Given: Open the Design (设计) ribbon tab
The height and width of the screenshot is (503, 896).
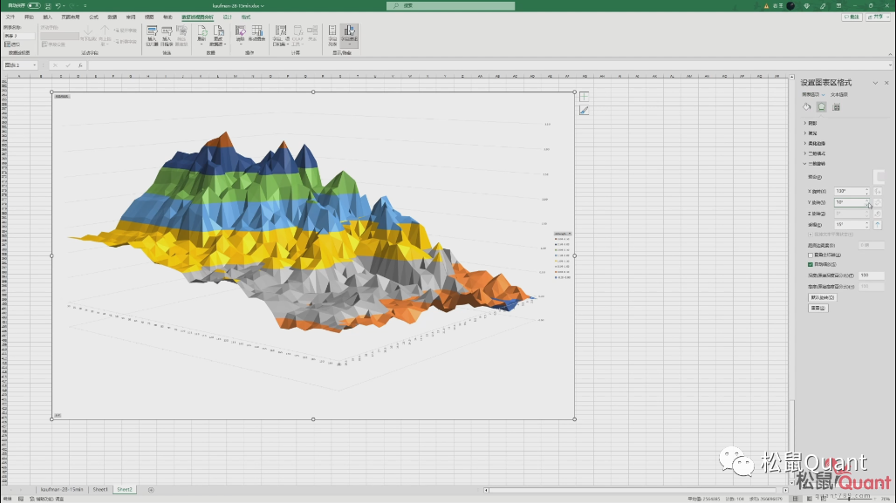Looking at the screenshot, I should tap(228, 17).
